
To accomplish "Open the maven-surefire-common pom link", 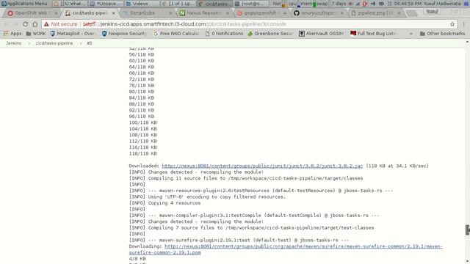I will [x=286, y=249].
